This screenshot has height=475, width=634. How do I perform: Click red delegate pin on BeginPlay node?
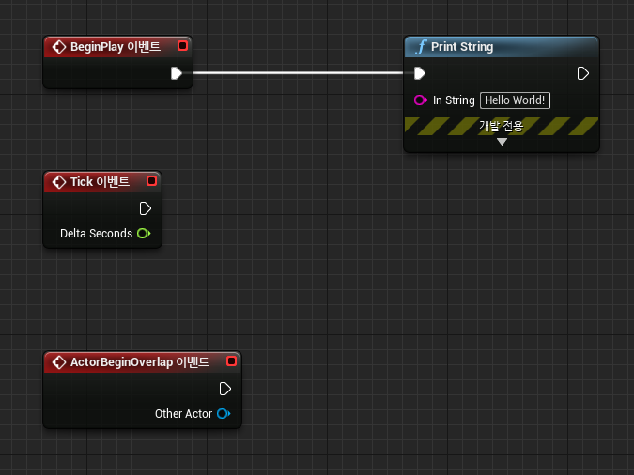[183, 46]
